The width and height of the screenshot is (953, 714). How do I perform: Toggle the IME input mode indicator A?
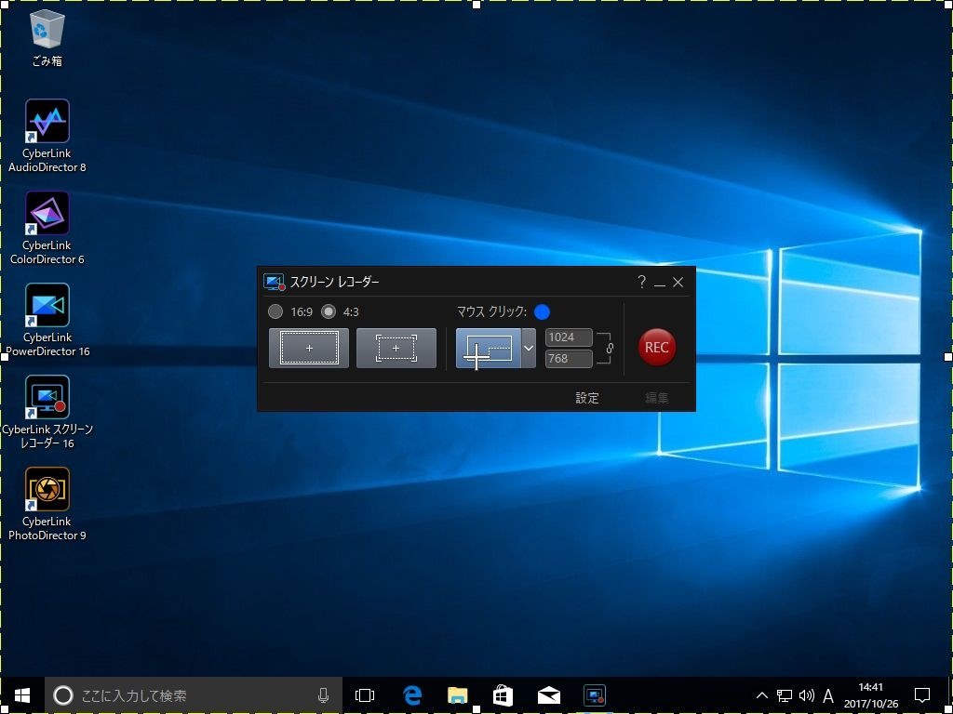click(827, 695)
